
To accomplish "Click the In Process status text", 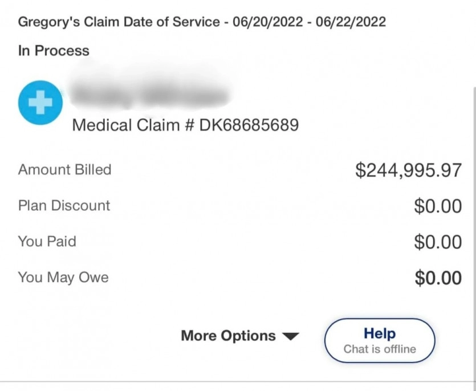I will pos(54,50).
